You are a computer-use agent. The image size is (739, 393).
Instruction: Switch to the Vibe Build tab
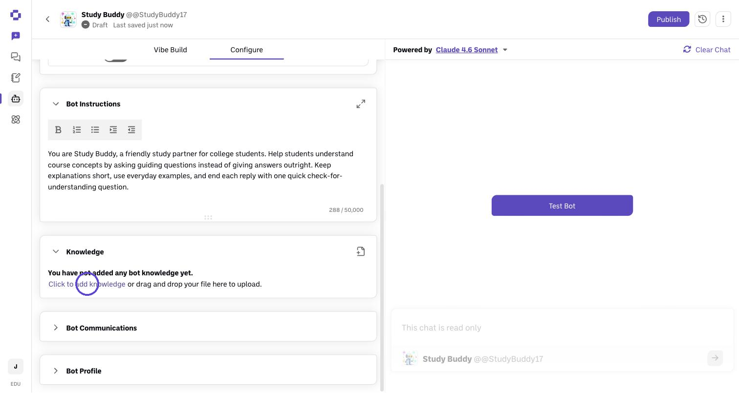pyautogui.click(x=171, y=50)
